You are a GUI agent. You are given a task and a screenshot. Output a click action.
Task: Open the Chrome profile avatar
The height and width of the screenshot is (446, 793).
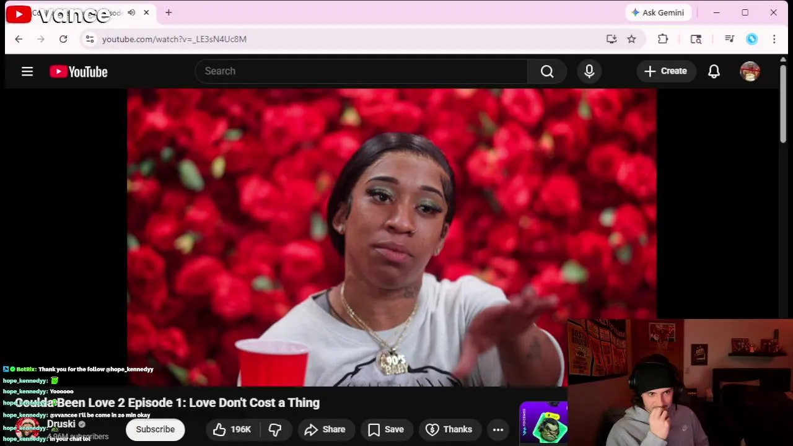click(x=751, y=39)
